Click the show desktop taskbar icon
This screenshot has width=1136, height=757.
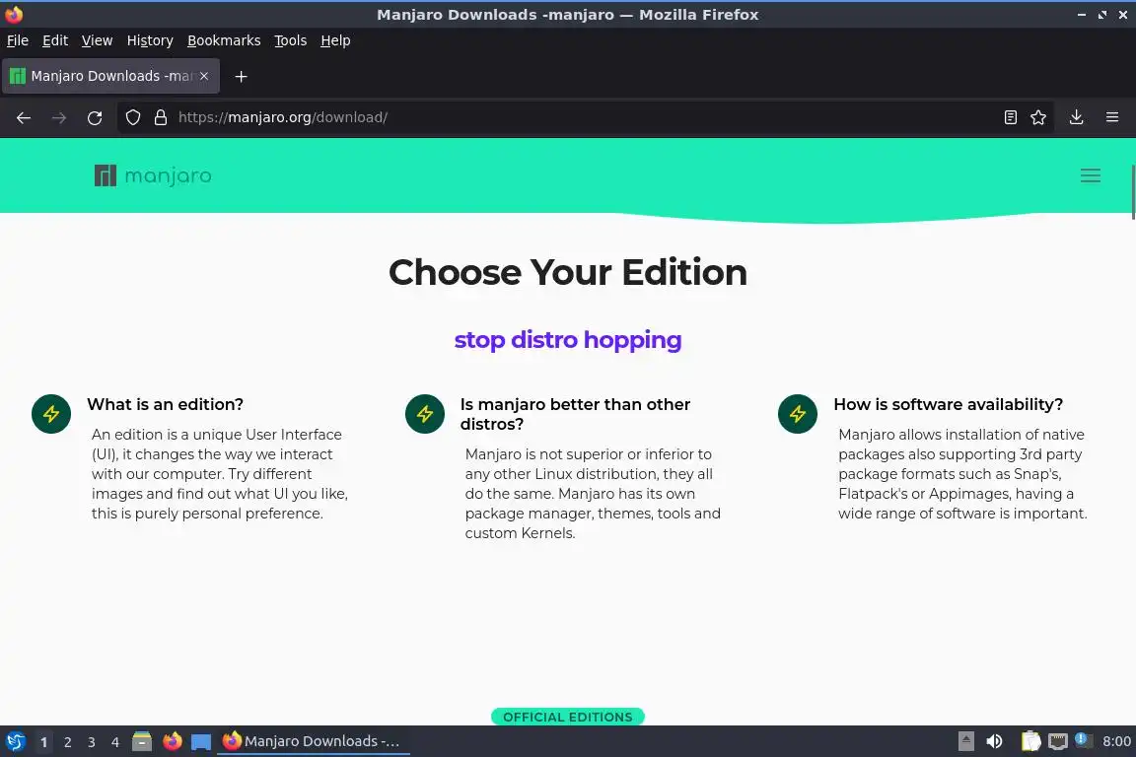coord(201,742)
